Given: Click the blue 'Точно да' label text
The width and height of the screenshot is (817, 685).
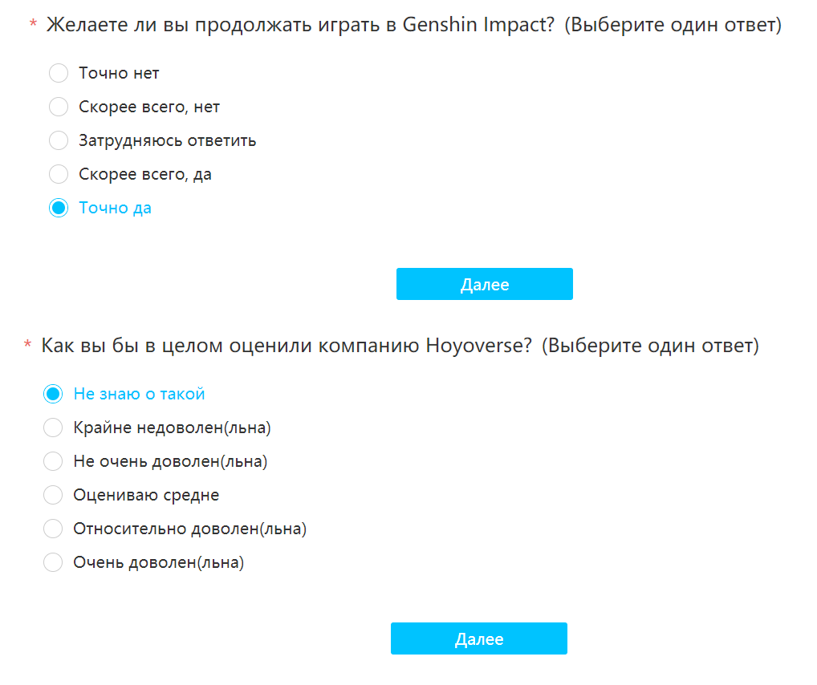Looking at the screenshot, I should (x=115, y=208).
